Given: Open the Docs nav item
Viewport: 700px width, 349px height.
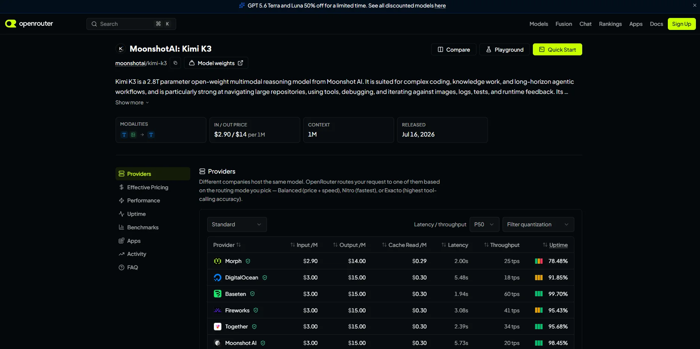Looking at the screenshot, I should coord(656,24).
